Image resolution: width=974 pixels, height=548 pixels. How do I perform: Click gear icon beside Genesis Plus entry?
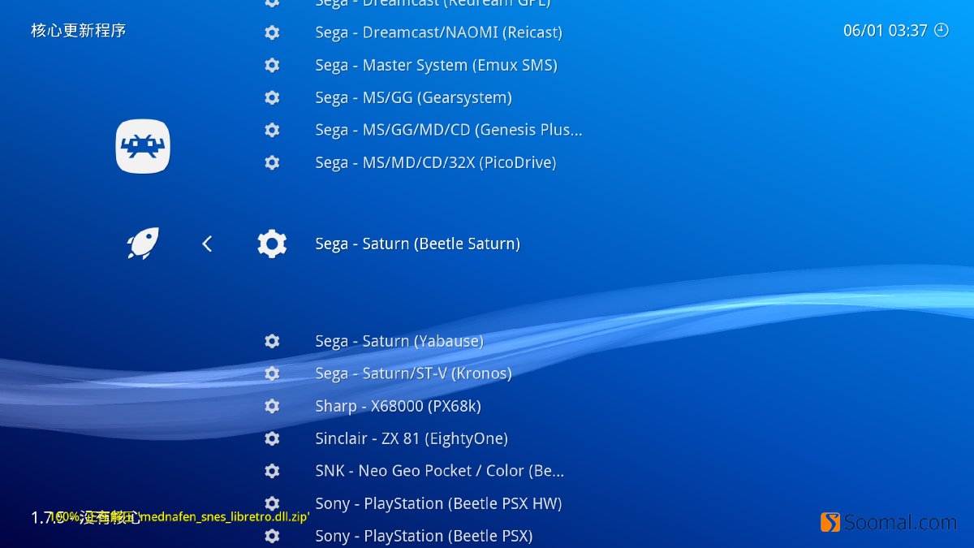(x=272, y=130)
